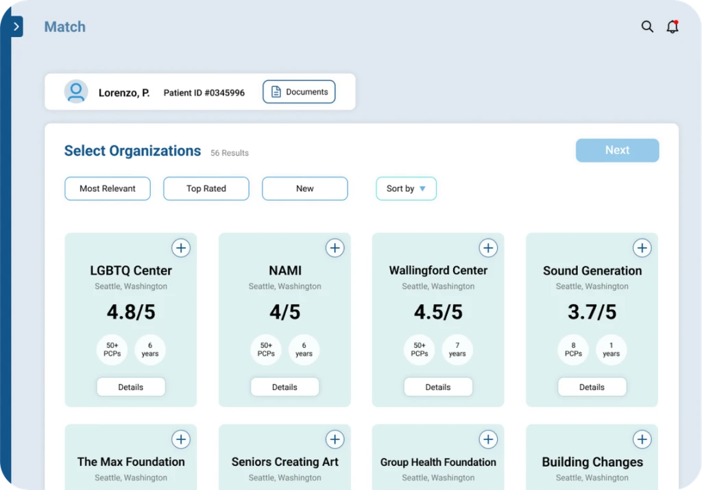
Task: Click the 4/5 rating on NAMI
Action: pyautogui.click(x=285, y=312)
